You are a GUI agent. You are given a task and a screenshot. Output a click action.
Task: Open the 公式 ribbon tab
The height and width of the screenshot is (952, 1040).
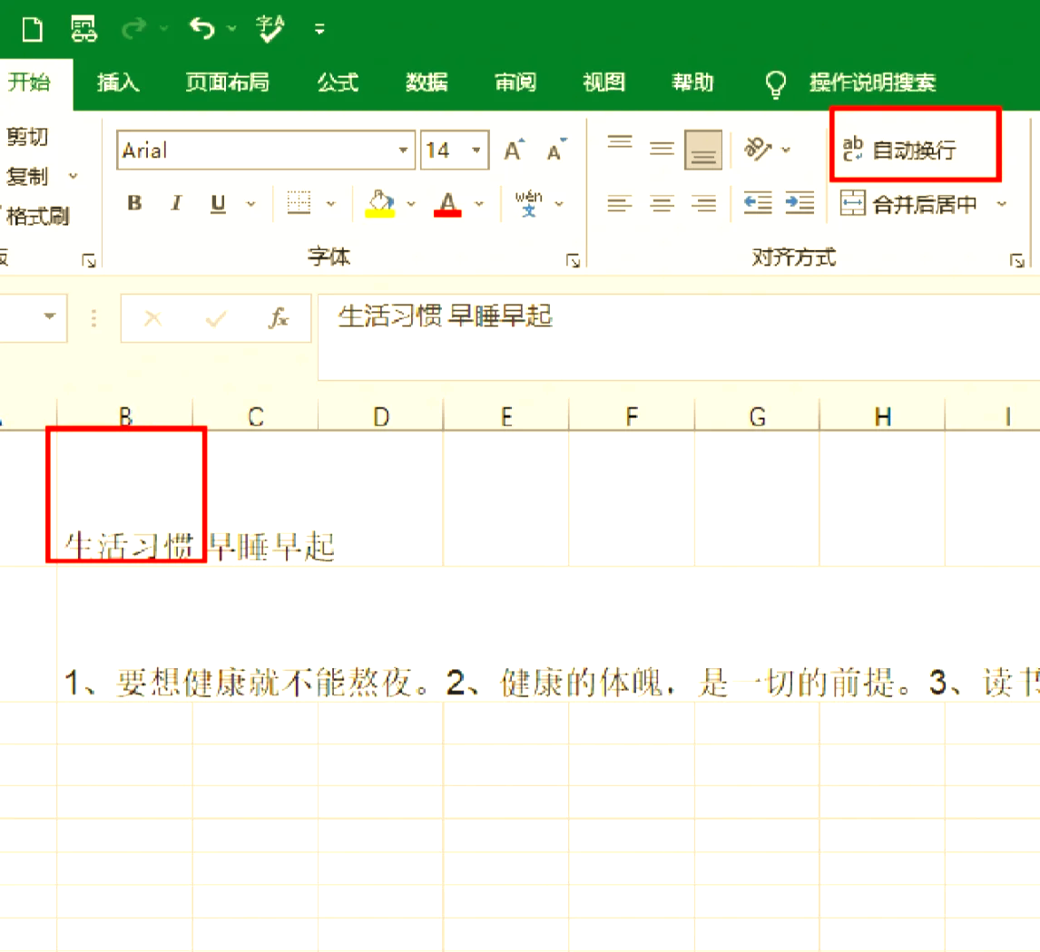coord(338,83)
